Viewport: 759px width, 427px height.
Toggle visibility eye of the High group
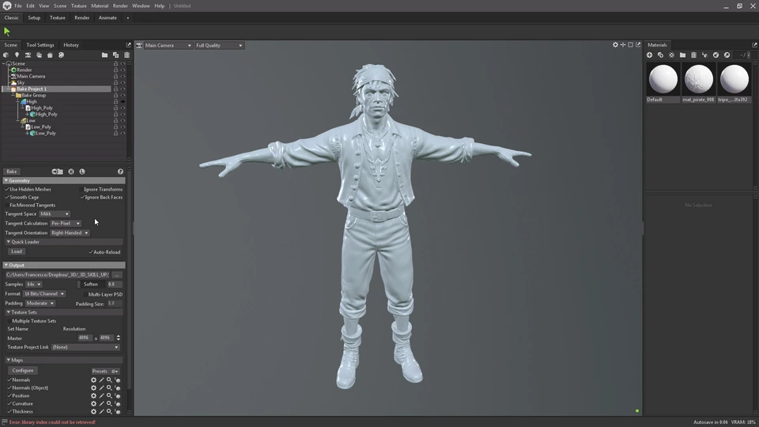pyautogui.click(x=123, y=102)
